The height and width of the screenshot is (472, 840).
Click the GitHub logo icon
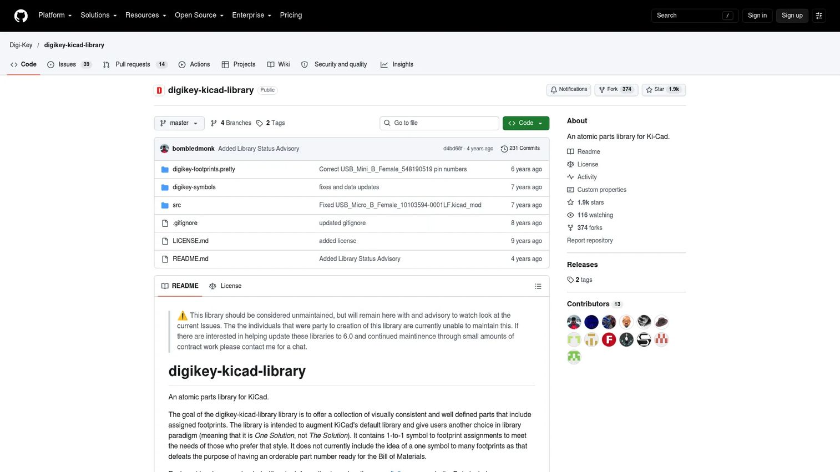coord(21,16)
